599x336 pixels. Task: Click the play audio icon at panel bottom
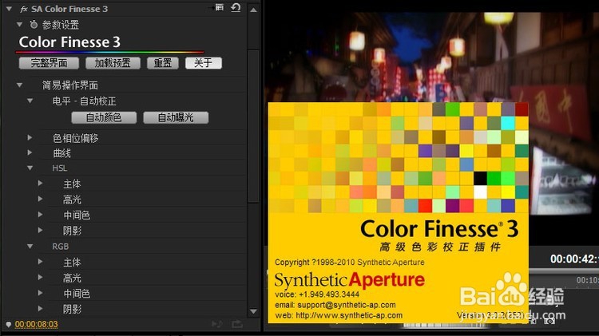(217, 324)
